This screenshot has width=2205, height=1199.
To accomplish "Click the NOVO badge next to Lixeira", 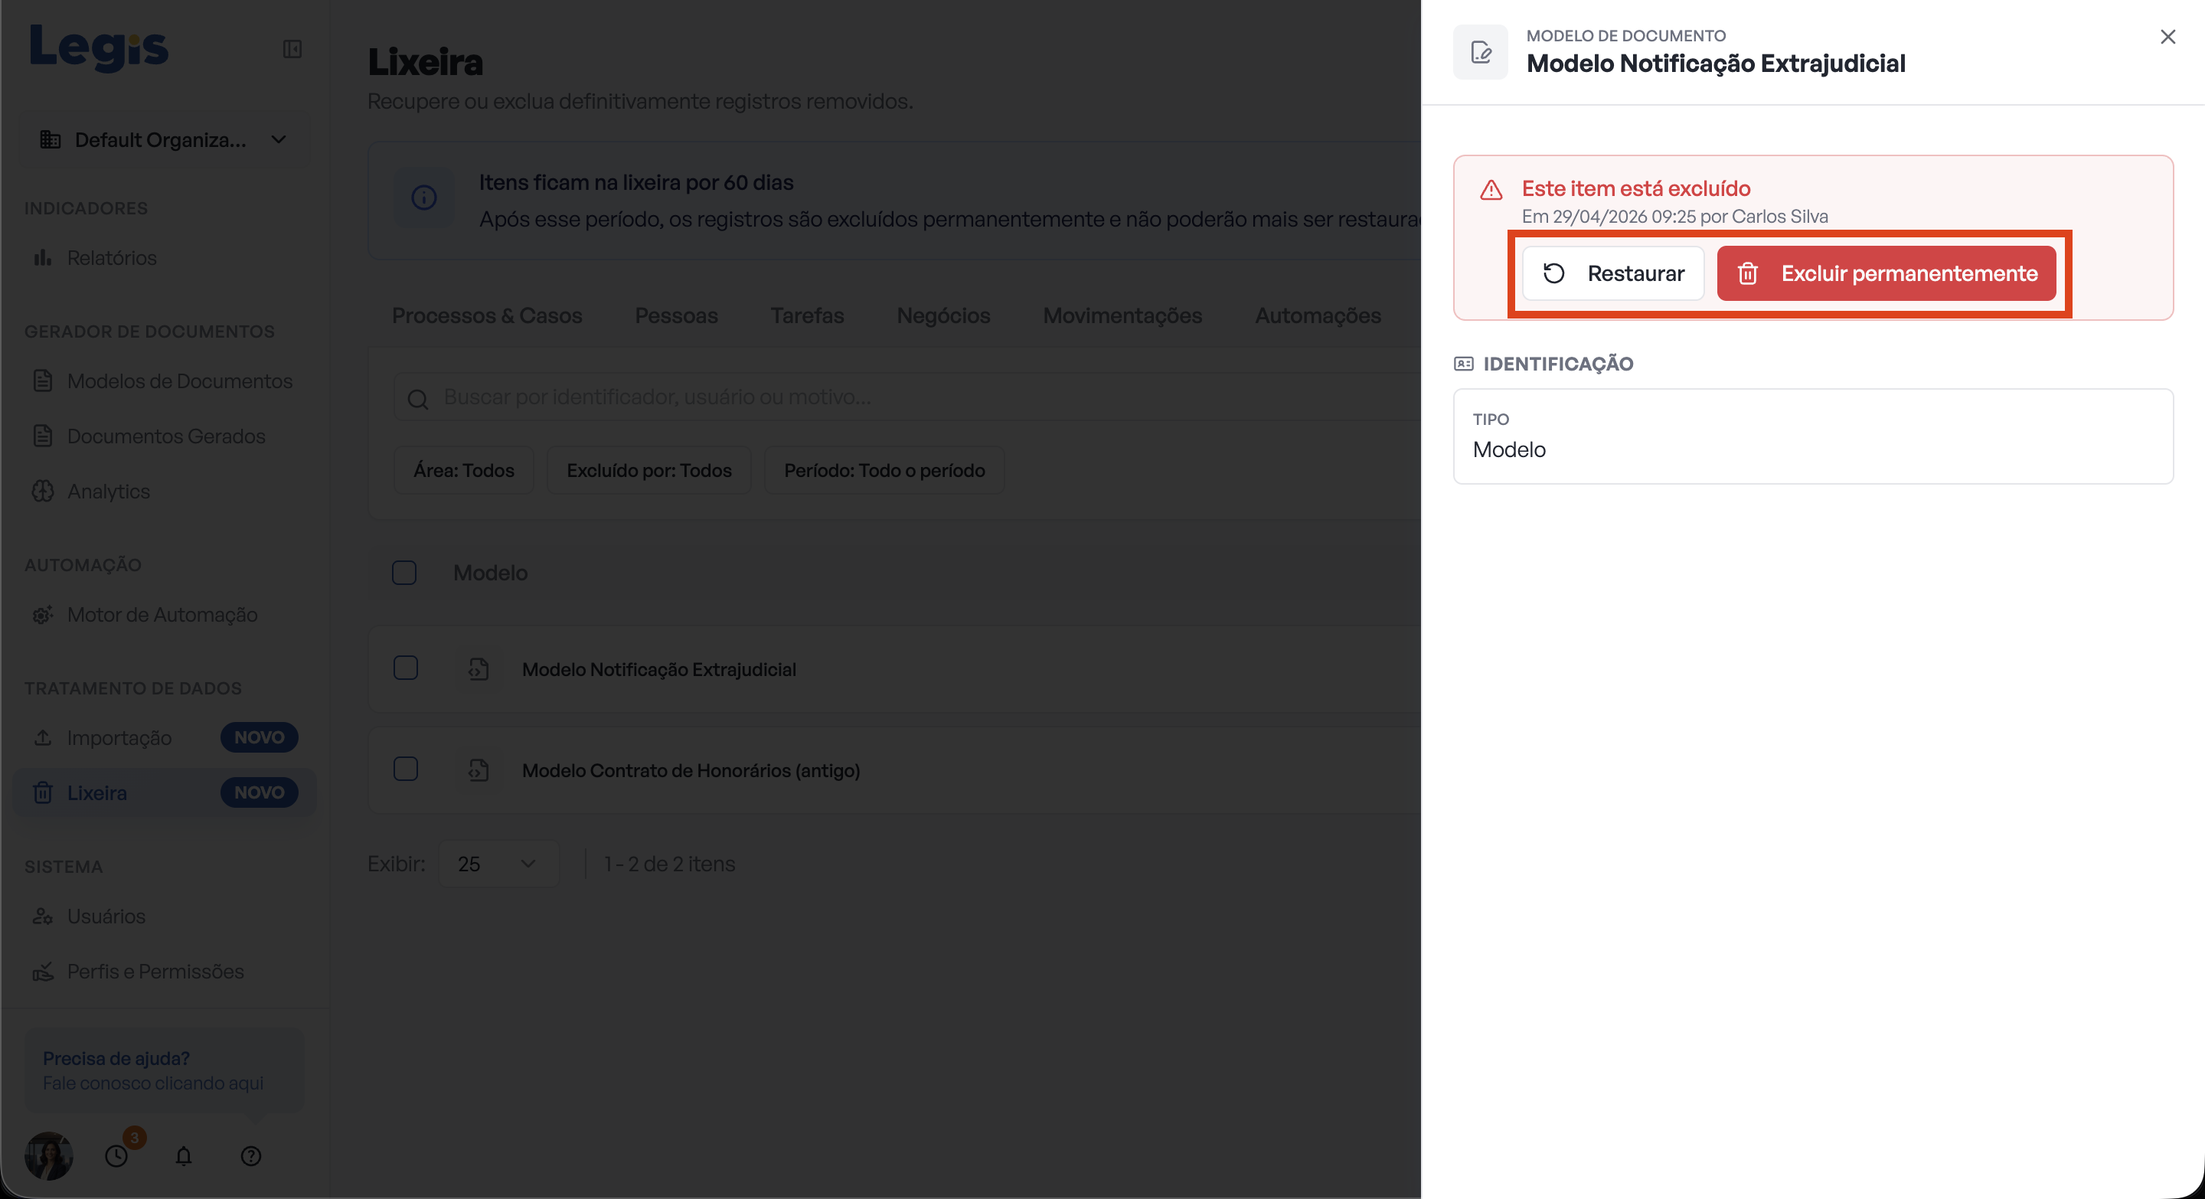I will 260,792.
